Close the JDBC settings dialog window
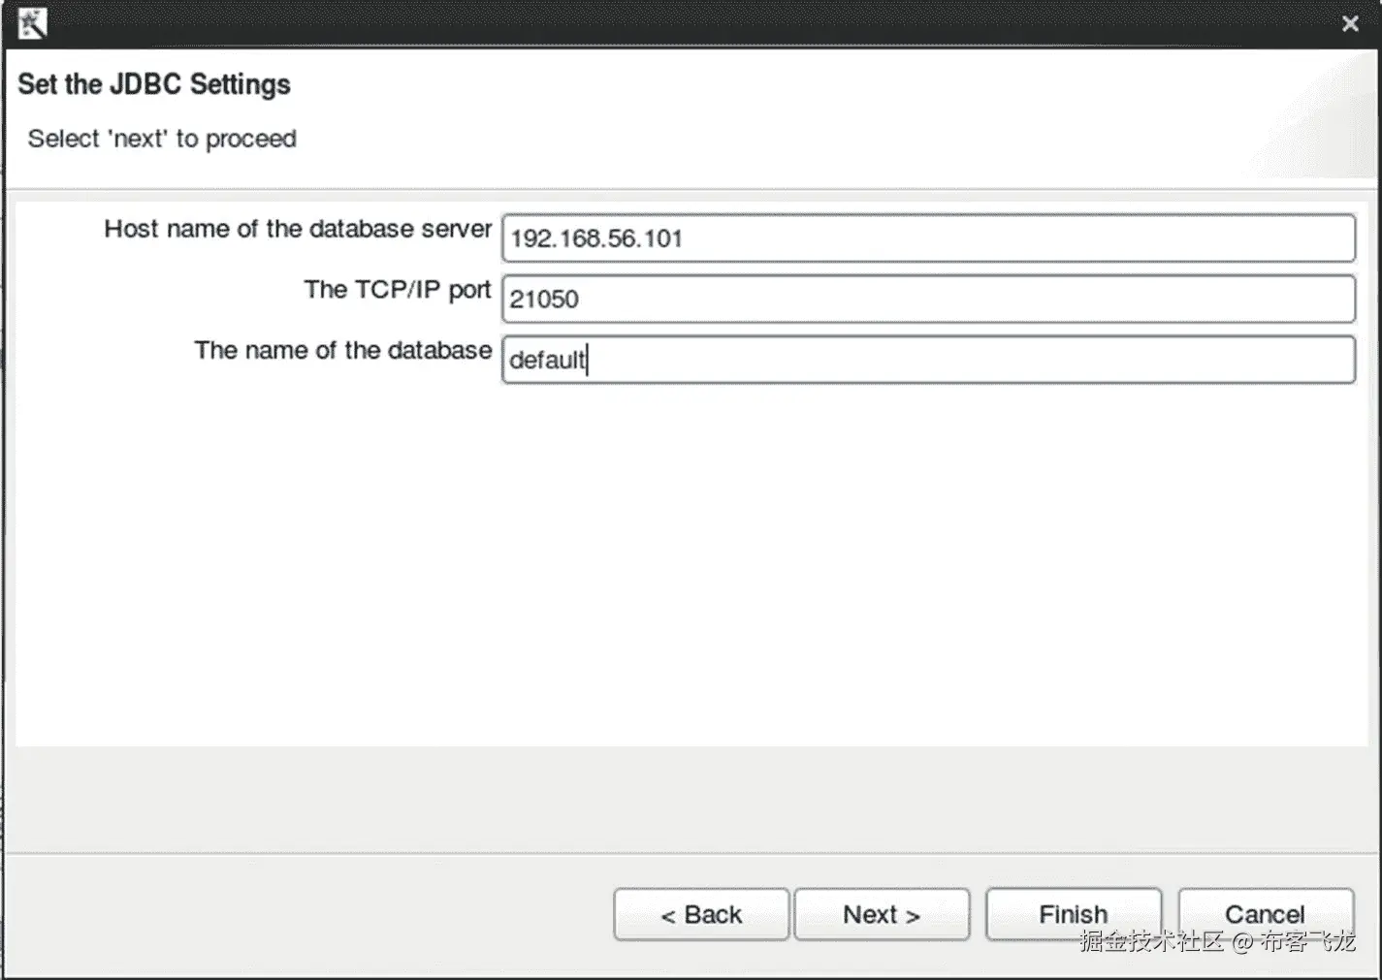 tap(1350, 23)
